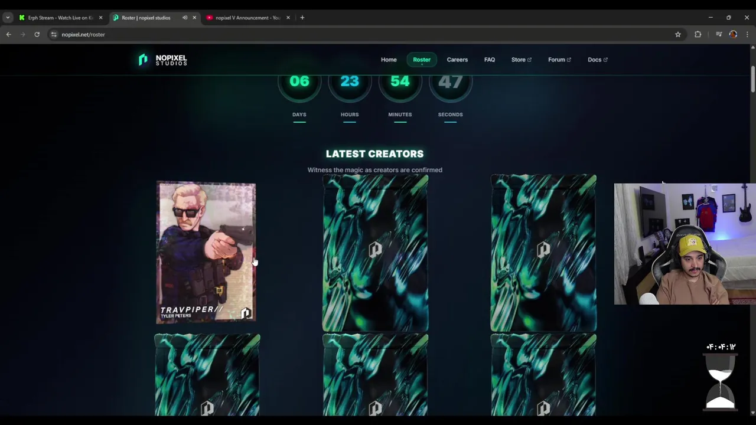Click the LATEST CREATORS heading
Screen dimensions: 756x425
click(x=374, y=153)
